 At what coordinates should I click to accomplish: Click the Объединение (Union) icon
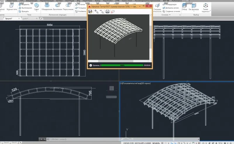click(47, 5)
